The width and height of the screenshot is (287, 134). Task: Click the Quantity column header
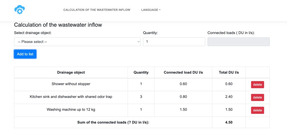[x=141, y=72]
